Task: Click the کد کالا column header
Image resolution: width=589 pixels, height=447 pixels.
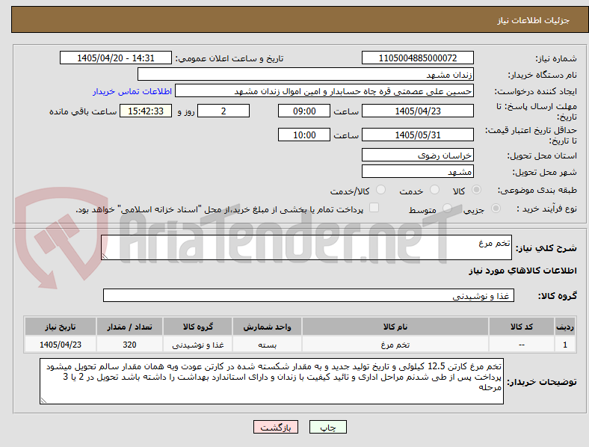Action: click(x=522, y=327)
